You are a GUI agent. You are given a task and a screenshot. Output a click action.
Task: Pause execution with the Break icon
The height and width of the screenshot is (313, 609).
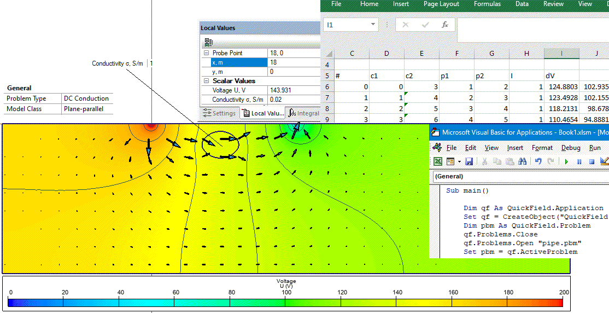(579, 162)
